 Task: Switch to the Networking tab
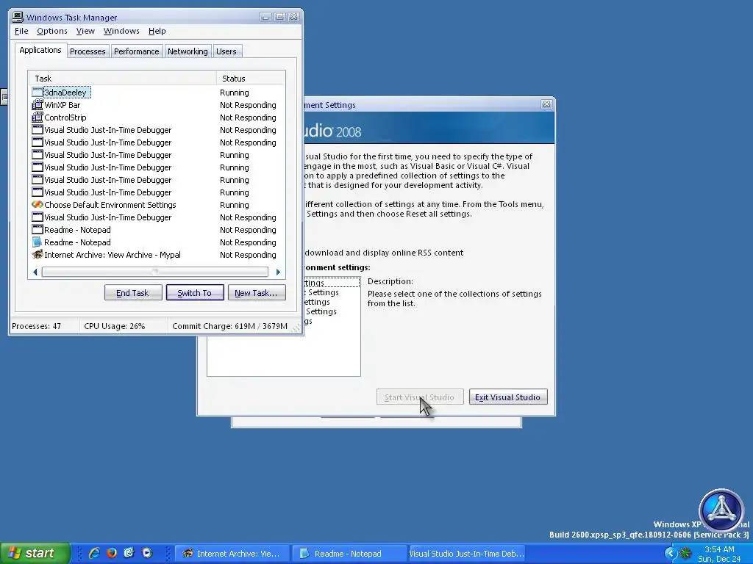[x=188, y=51]
